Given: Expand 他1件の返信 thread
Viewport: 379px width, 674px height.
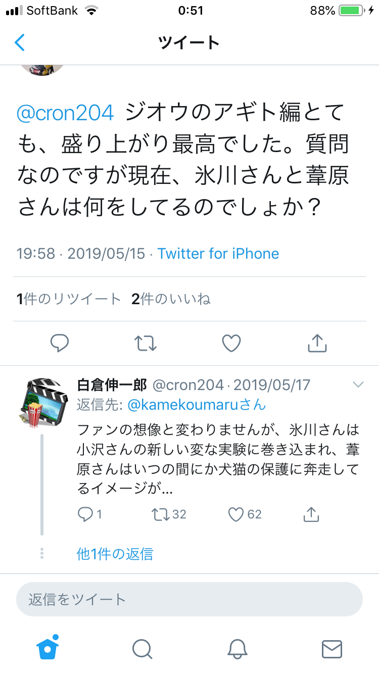Looking at the screenshot, I should pyautogui.click(x=115, y=554).
